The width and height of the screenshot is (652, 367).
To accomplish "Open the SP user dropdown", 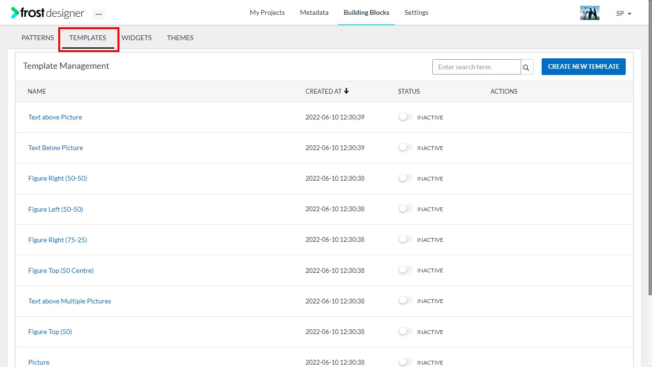I will click(x=624, y=13).
